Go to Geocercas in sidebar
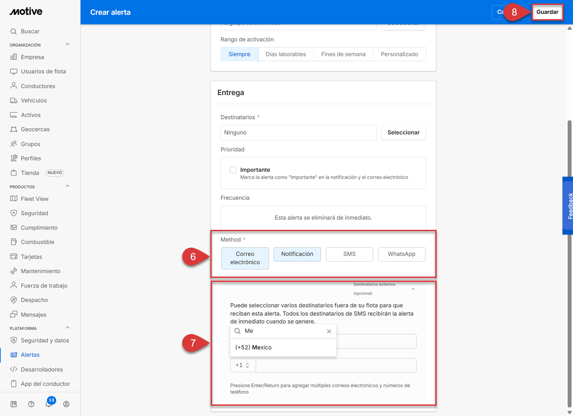The height and width of the screenshot is (416, 573). [35, 129]
